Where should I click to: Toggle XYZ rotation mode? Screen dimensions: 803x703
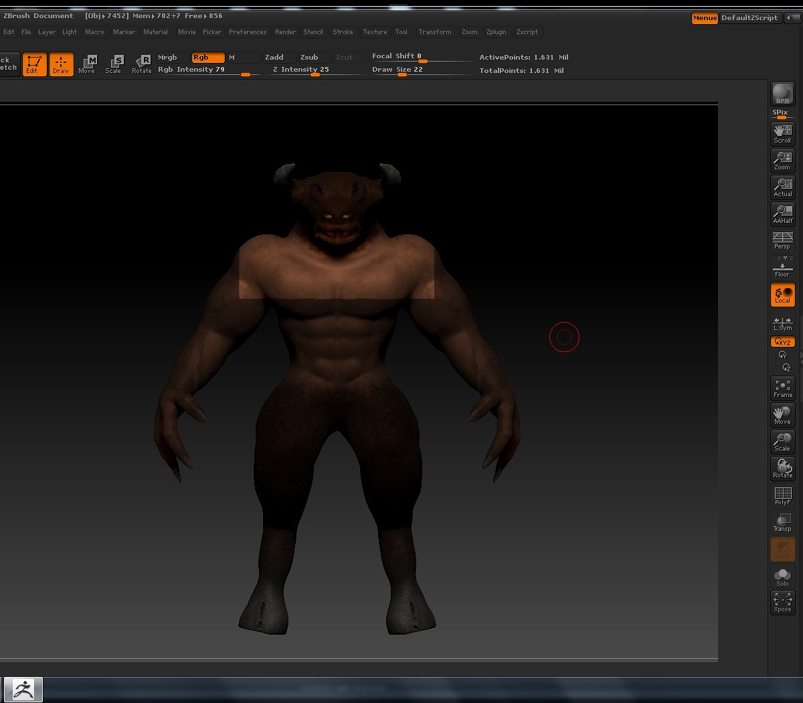tap(782, 342)
